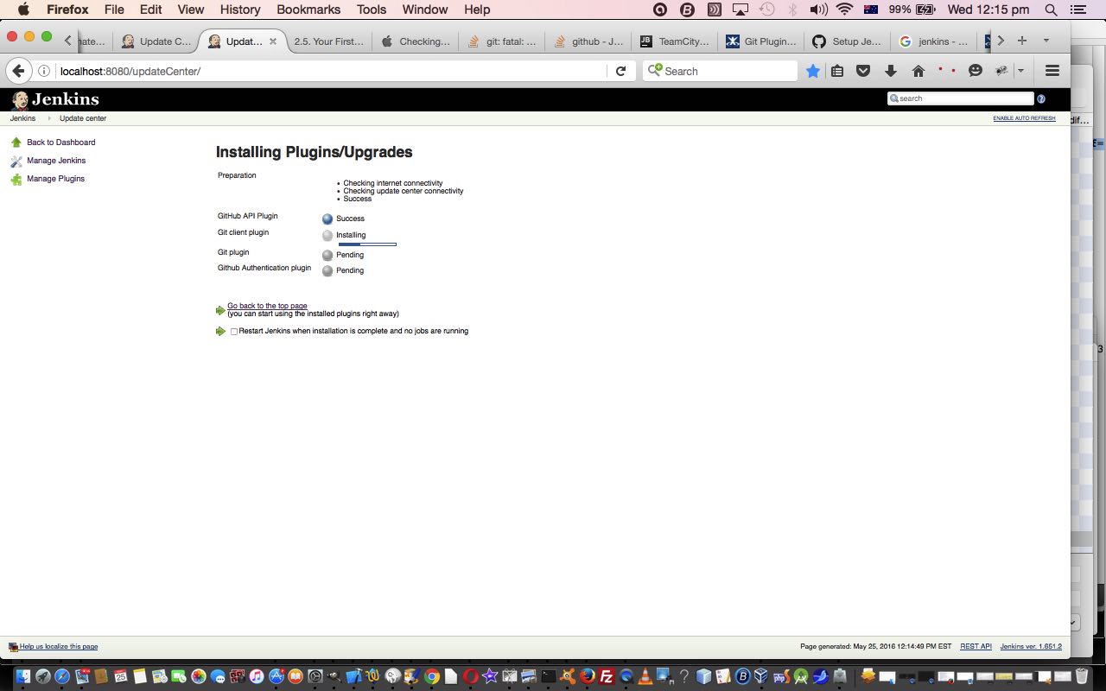This screenshot has width=1106, height=691.
Task: Click the volume icon in menu bar
Action: (818, 10)
